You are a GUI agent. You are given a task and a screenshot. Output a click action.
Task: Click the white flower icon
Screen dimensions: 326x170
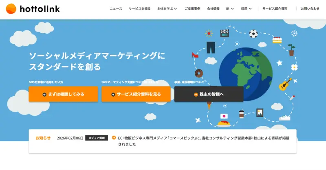294,67
